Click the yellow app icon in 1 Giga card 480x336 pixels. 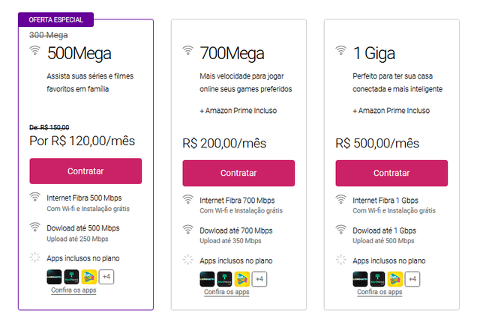coord(395,279)
